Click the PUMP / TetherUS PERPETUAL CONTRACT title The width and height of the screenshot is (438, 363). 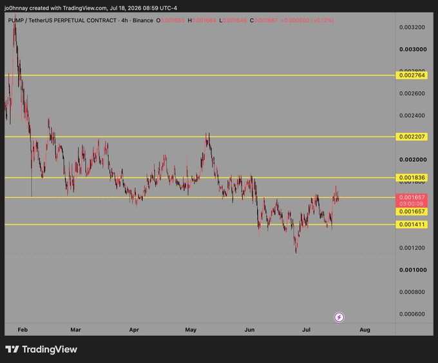point(62,21)
